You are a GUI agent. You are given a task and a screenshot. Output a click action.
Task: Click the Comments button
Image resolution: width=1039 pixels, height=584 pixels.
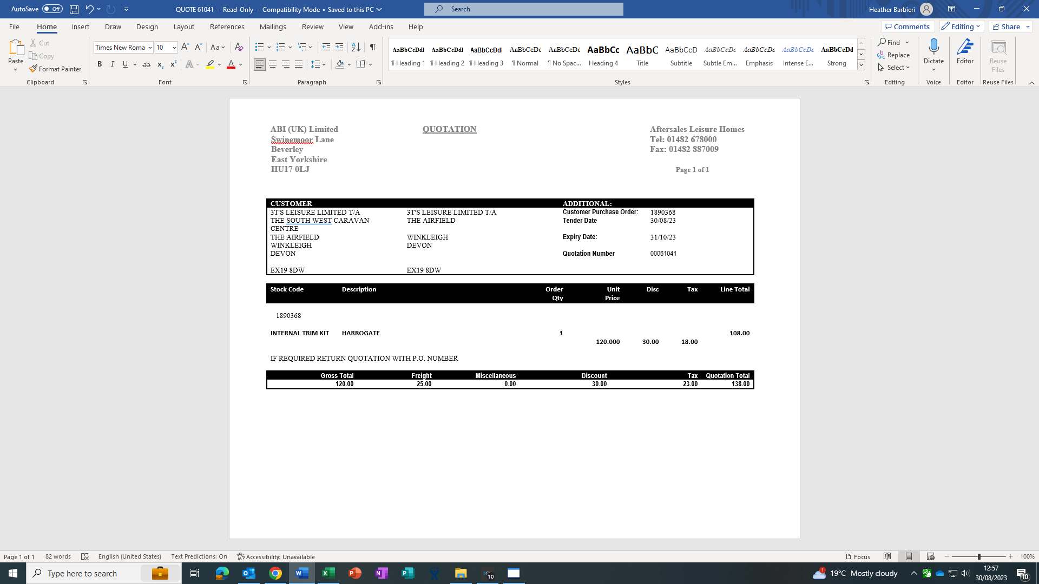tap(907, 26)
